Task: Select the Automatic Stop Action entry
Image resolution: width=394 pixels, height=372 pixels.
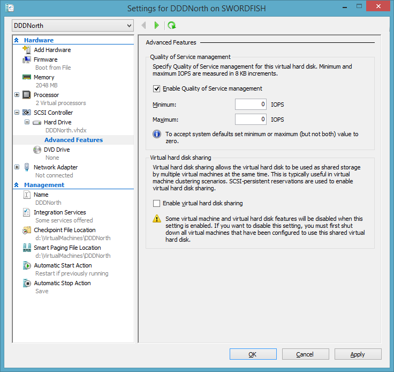Action: coord(62,283)
